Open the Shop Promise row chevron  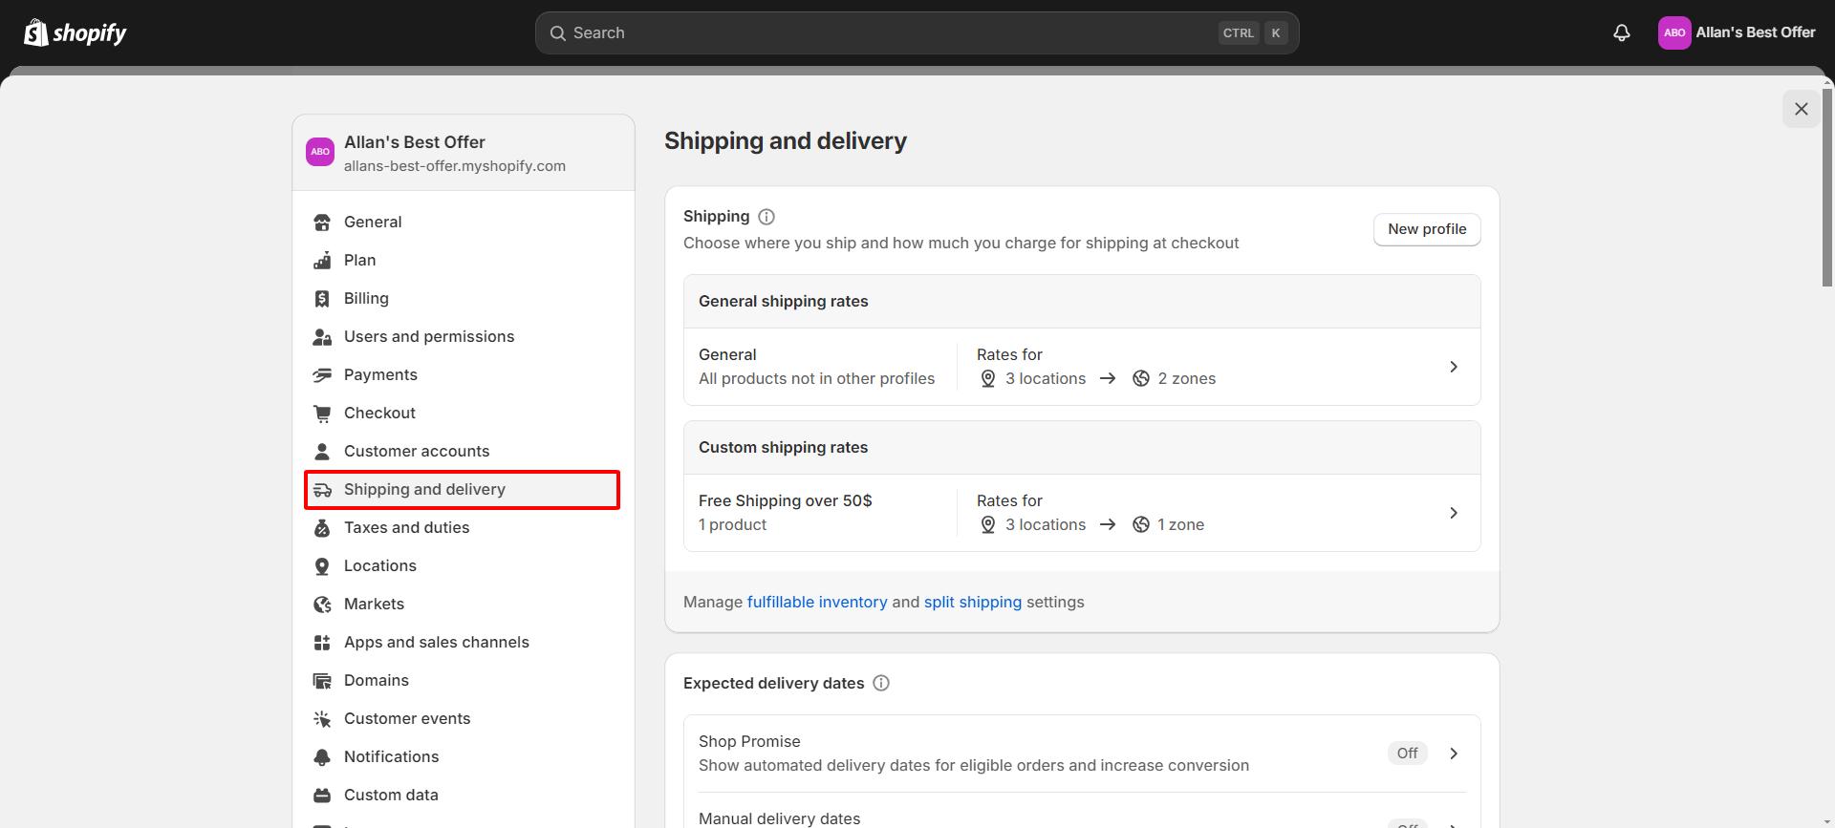point(1453,754)
